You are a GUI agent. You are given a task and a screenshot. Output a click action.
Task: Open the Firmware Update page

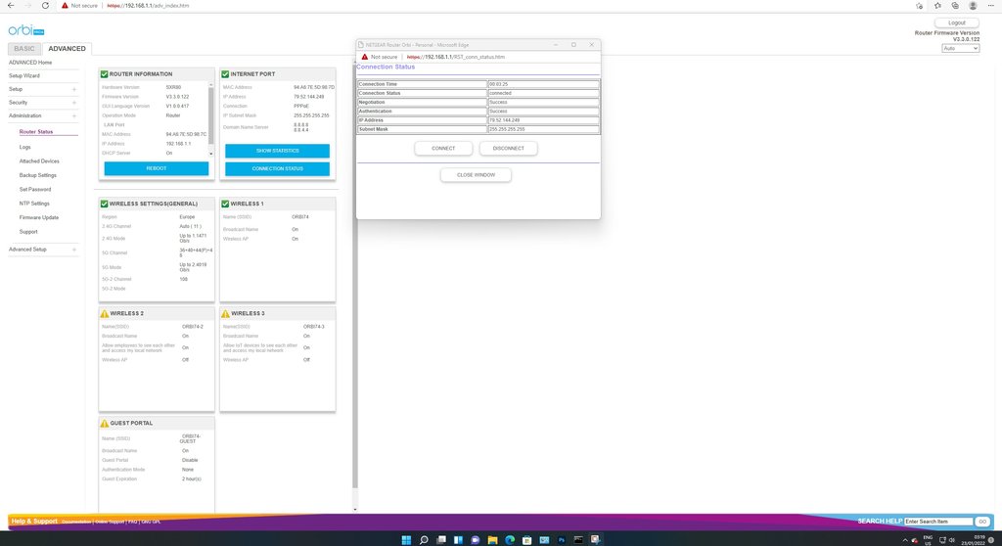[x=39, y=217]
